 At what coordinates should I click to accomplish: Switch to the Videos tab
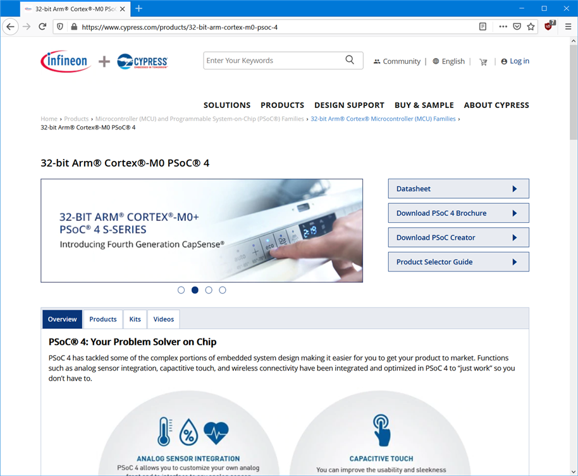click(x=164, y=319)
